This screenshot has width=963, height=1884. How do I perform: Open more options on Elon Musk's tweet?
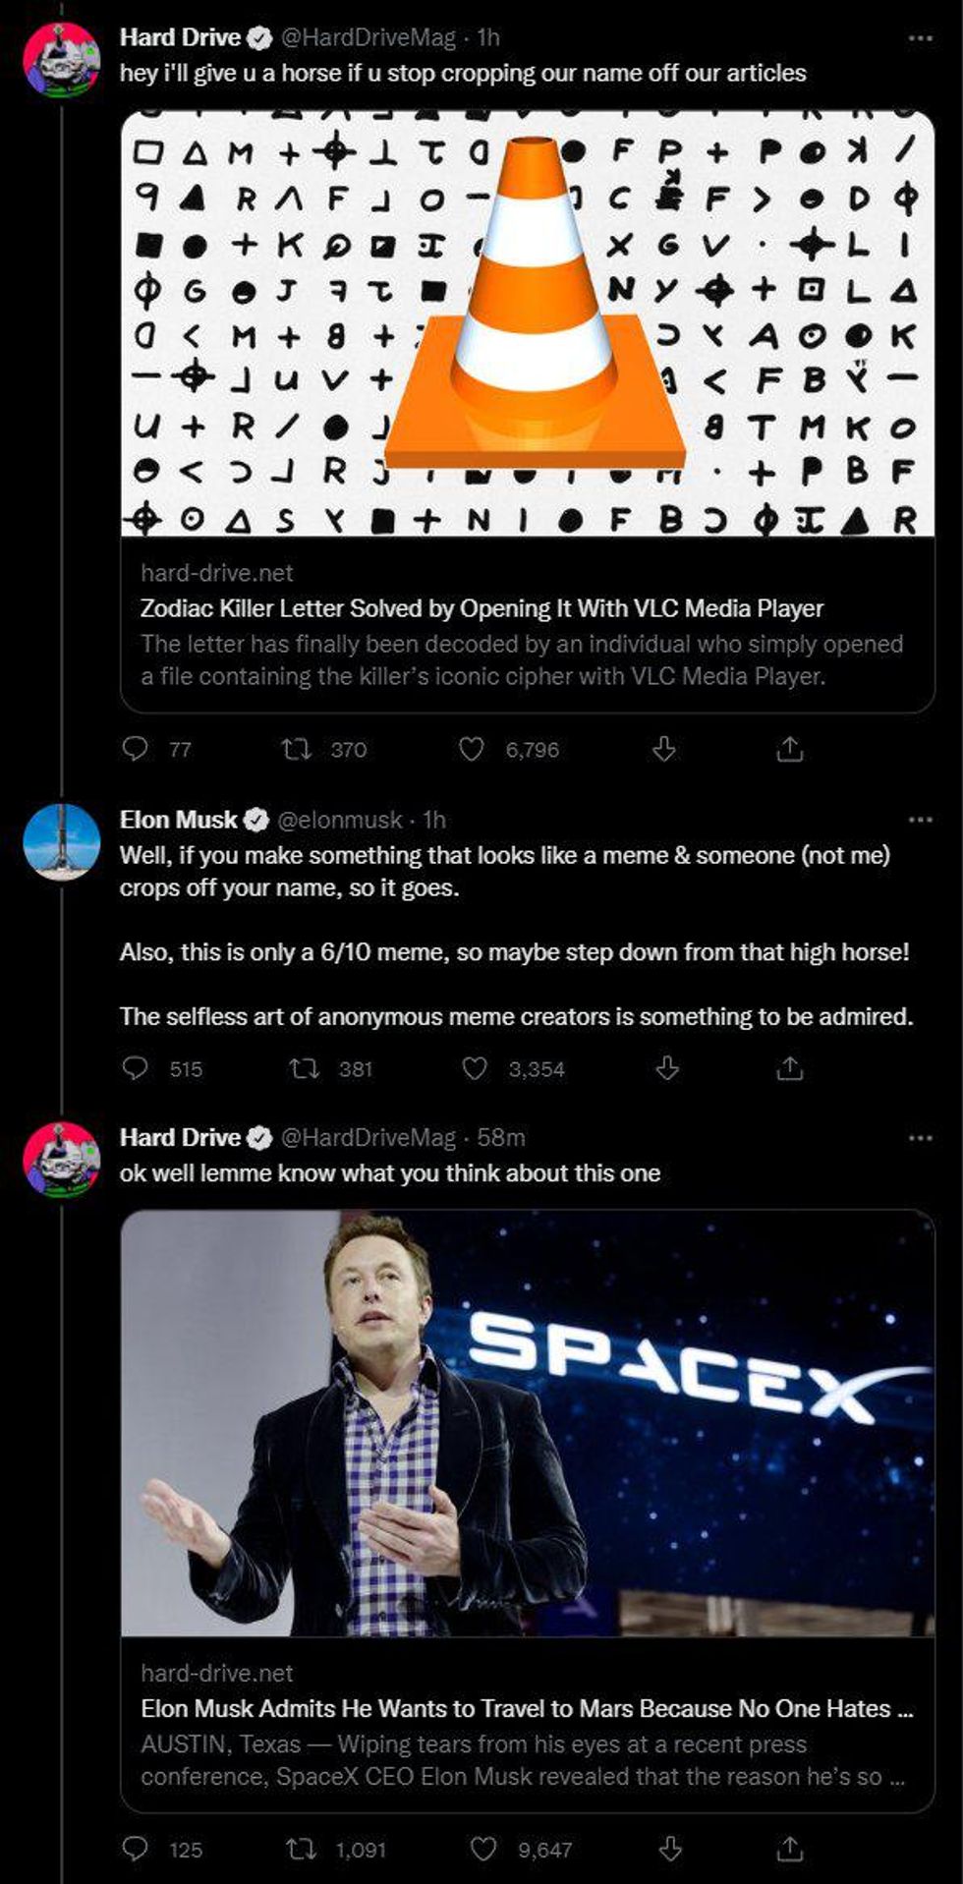click(920, 820)
